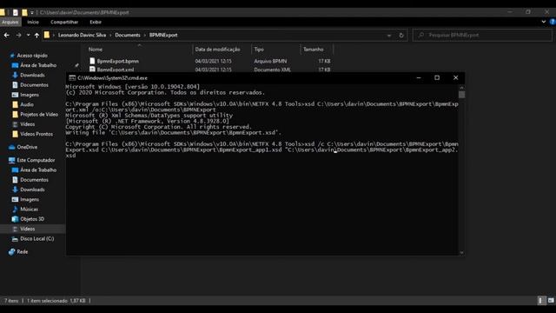Open pinned Área de Trabalho under Acesso rápido
Image resolution: width=556 pixels, height=313 pixels.
click(x=38, y=65)
